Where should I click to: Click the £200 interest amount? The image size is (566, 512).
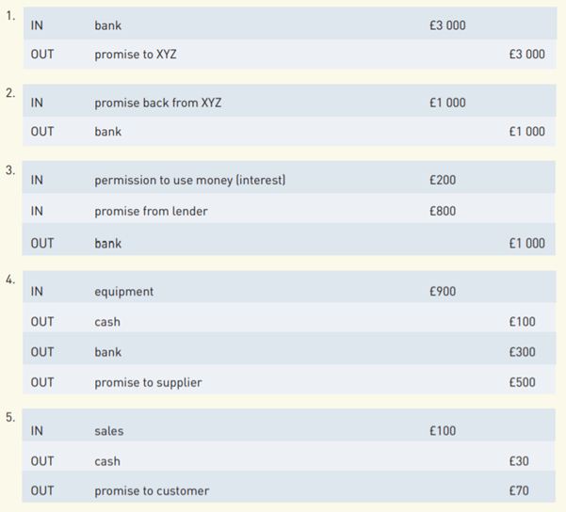coord(442,180)
